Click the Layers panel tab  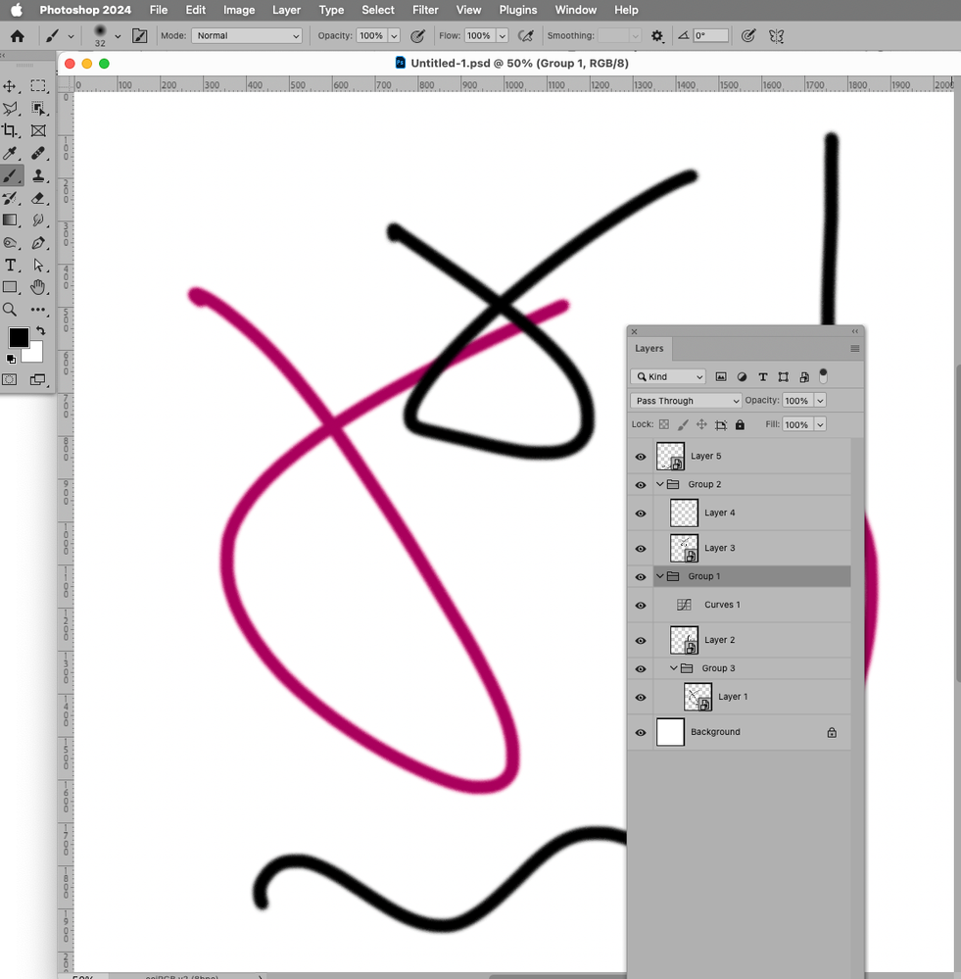click(x=649, y=348)
